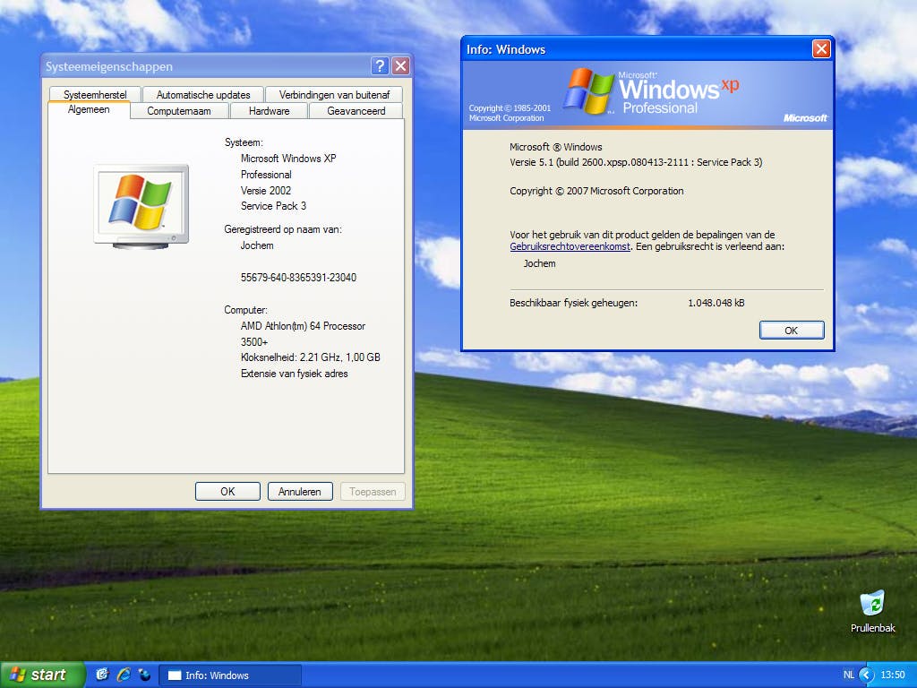Viewport: 917px width, 688px height.
Task: Click the Toepassen button
Action: coord(373,492)
